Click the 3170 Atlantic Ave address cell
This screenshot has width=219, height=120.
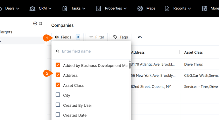coord(153,64)
